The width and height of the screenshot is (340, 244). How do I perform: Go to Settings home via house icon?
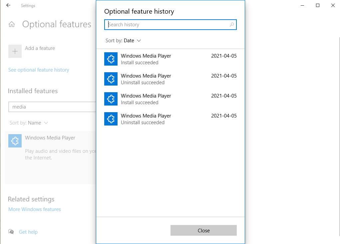coord(12,24)
